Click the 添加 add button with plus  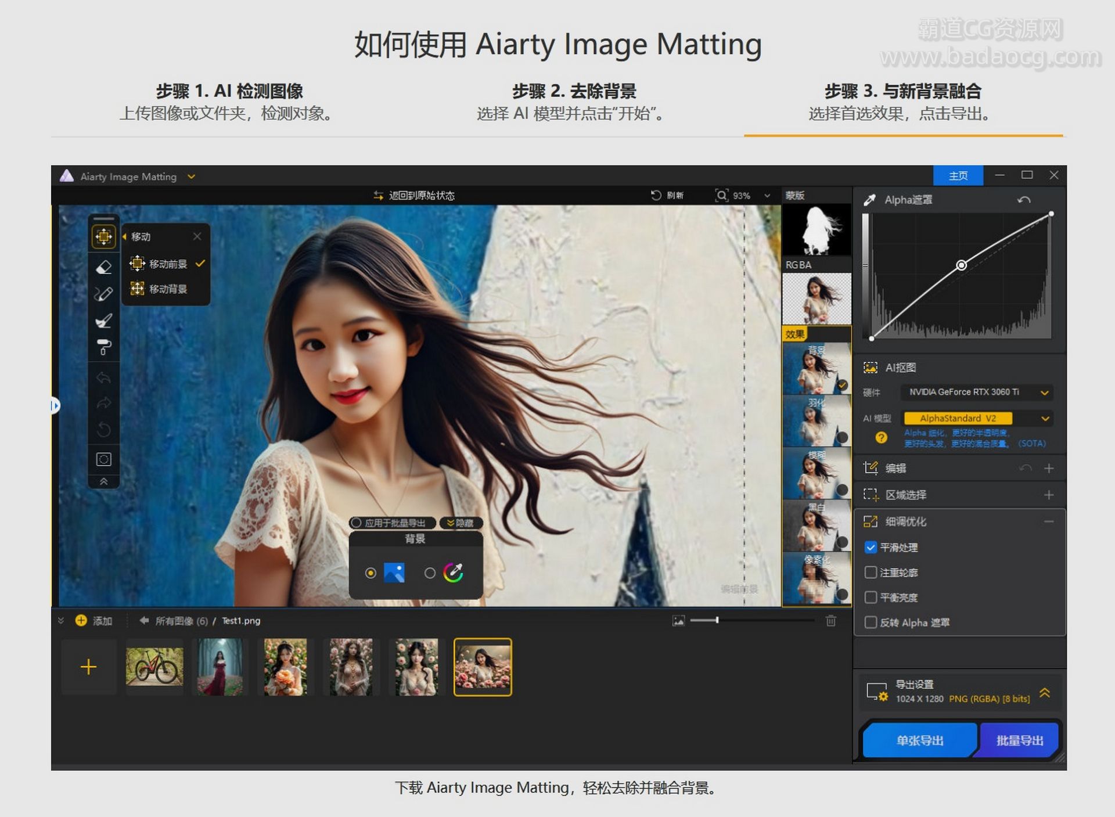tap(93, 621)
